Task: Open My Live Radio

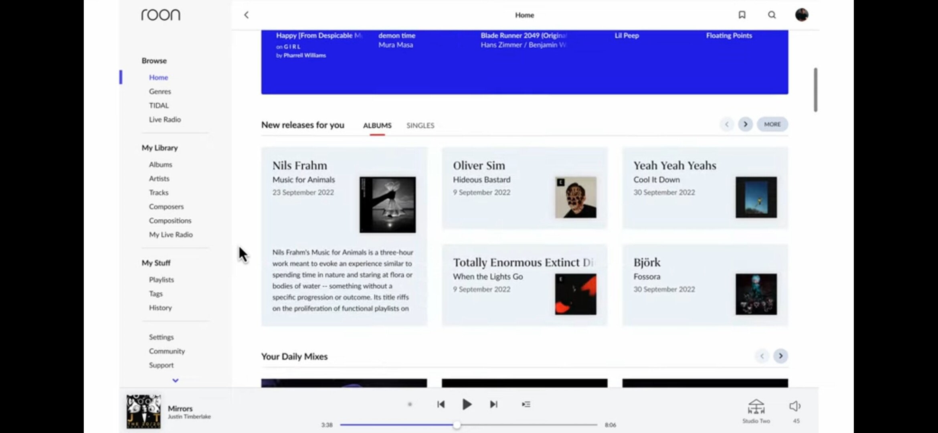Action: (171, 235)
